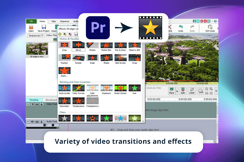Switch to the Home ribbon tab
This screenshot has height=162, width=244.
point(42,21)
